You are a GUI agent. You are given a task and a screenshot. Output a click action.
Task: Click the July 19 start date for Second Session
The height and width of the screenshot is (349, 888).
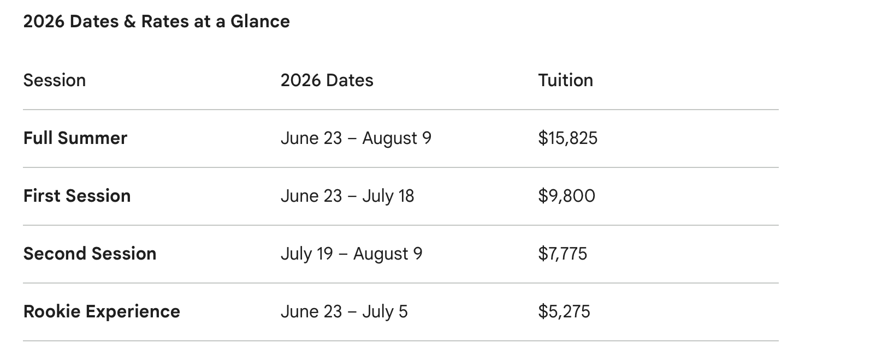tap(306, 254)
